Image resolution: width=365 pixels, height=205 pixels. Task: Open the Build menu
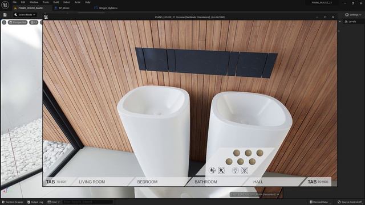click(x=56, y=2)
